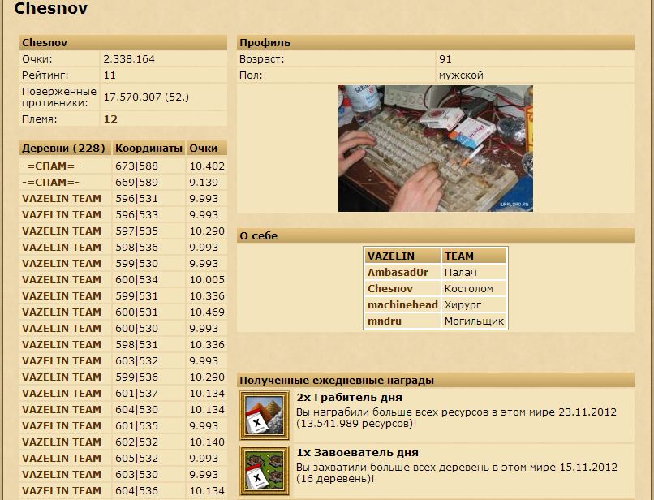Viewport: 654px width, 500px height.
Task: Open VAZELIN TEAM village at 602|532
Action: (62, 442)
